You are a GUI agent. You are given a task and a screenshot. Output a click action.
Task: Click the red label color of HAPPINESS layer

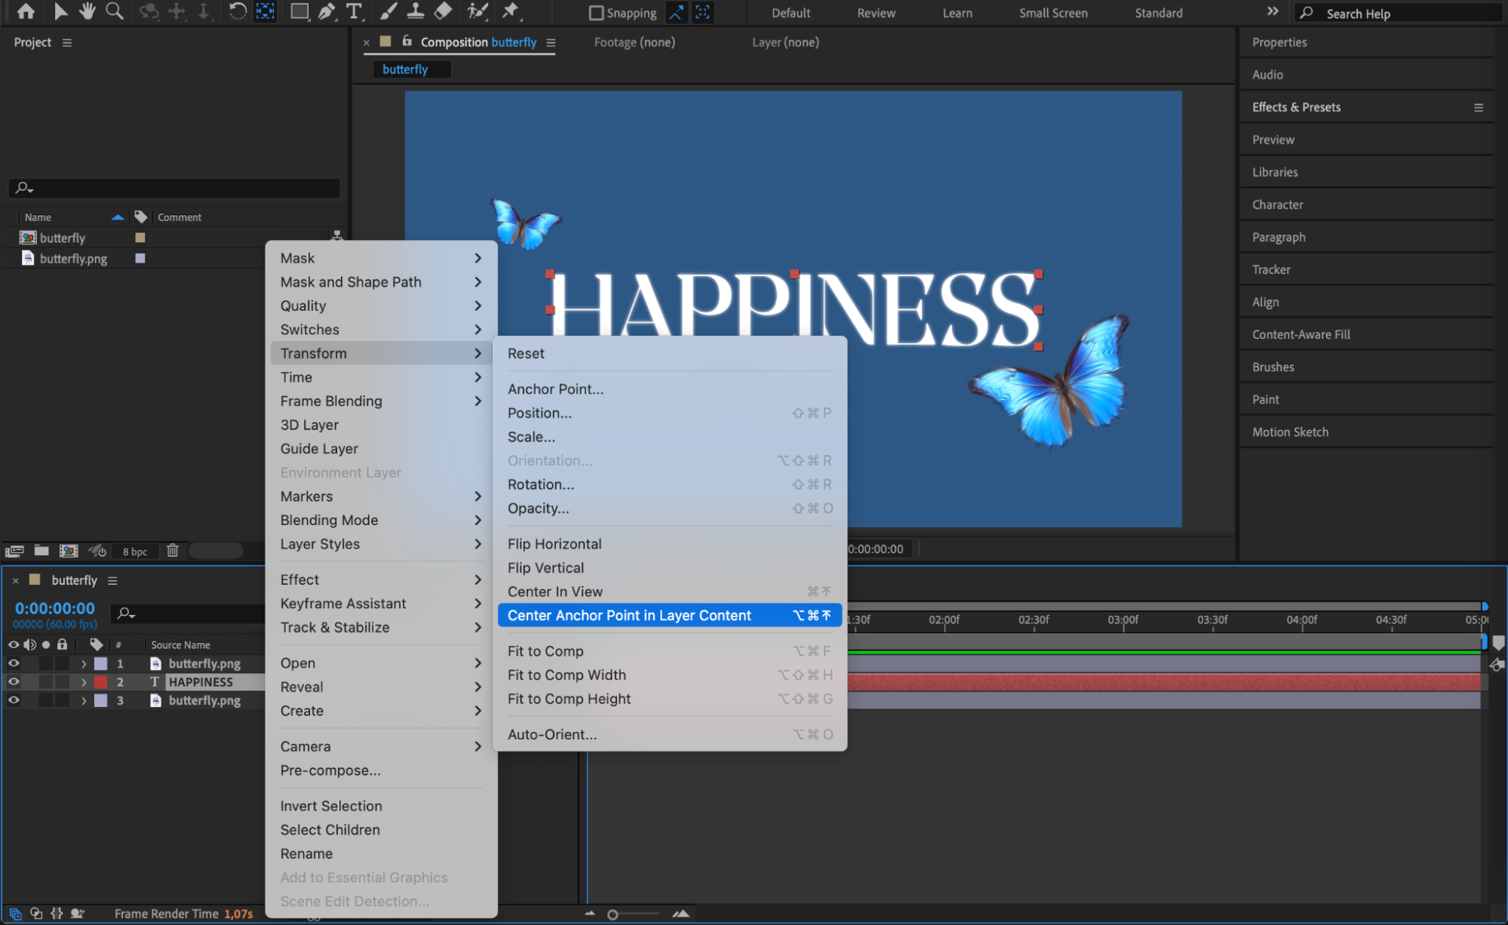click(100, 682)
